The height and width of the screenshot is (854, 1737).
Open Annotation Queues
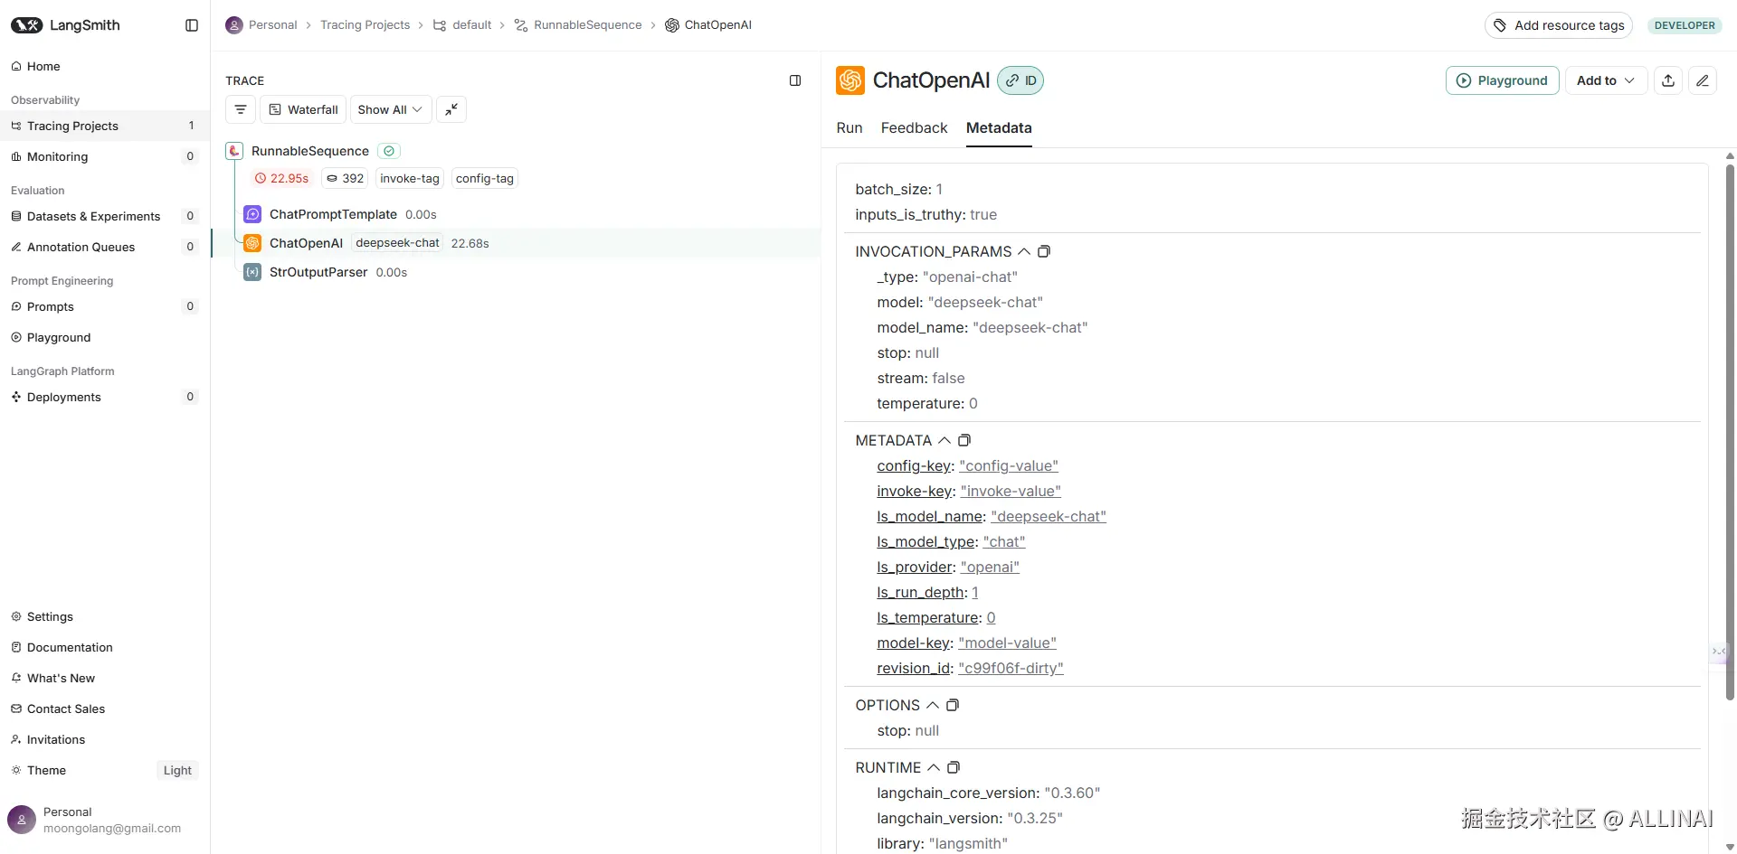coord(105,247)
